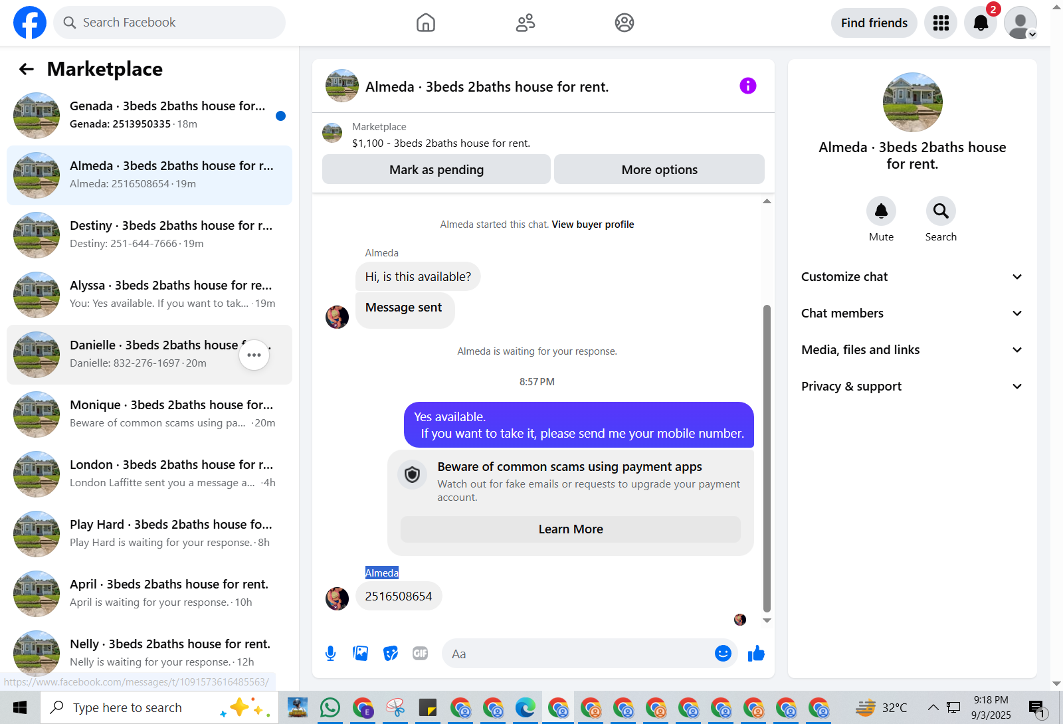The height and width of the screenshot is (724, 1063).
Task: Expand Chat members section
Action: click(x=912, y=314)
